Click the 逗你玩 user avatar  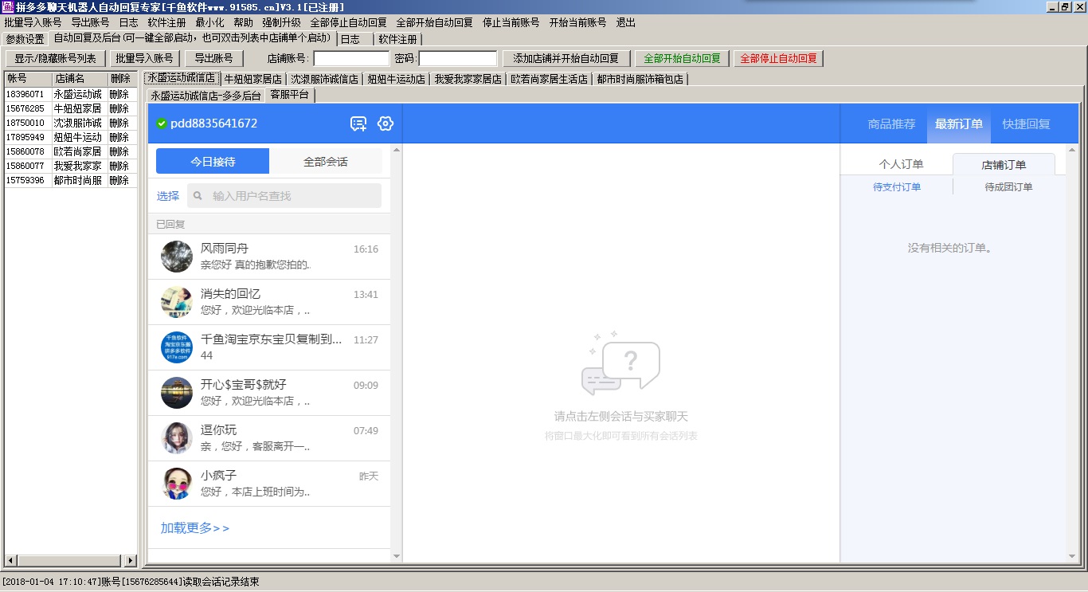[177, 438]
